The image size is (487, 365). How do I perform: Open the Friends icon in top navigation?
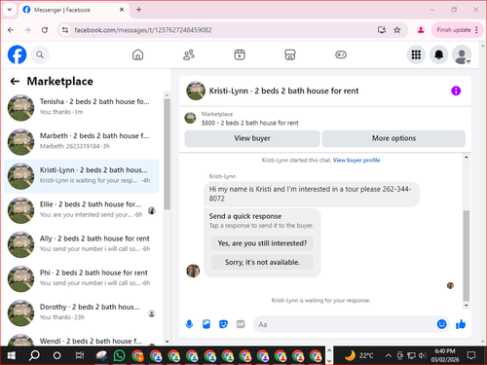[x=189, y=55]
